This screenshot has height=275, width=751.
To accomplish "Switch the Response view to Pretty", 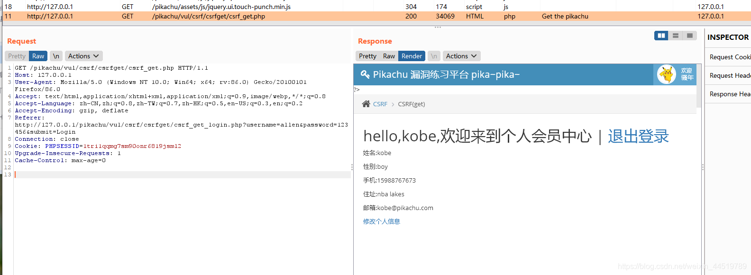I will click(367, 56).
